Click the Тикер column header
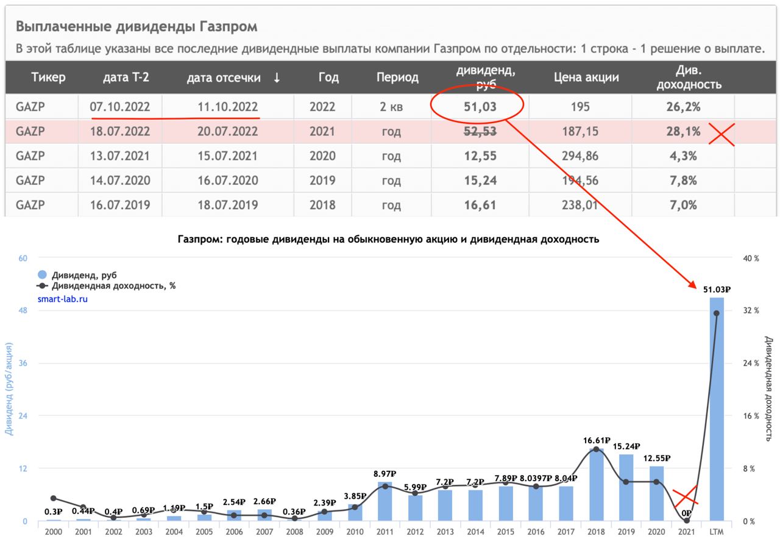The image size is (780, 547). point(48,77)
